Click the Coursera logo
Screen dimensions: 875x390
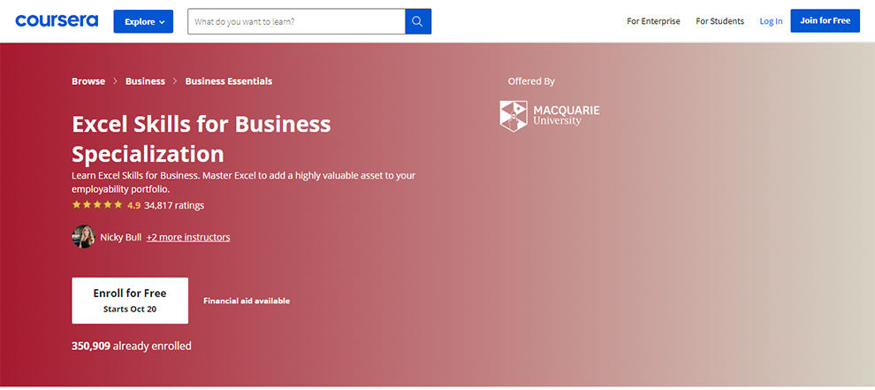coord(57,21)
